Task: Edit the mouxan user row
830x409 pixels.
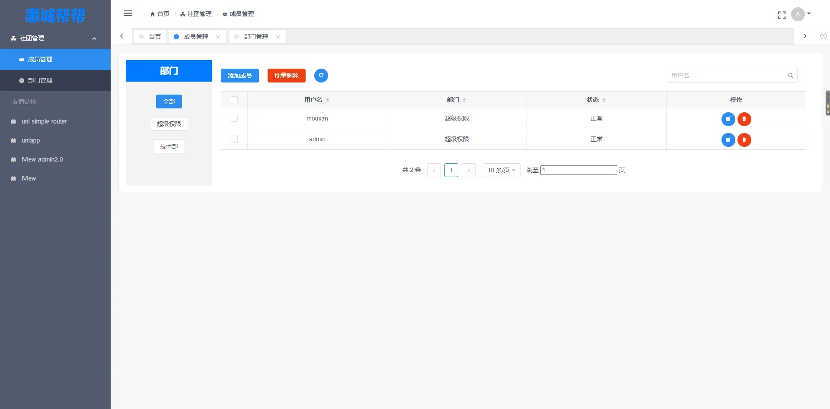Action: [728, 119]
